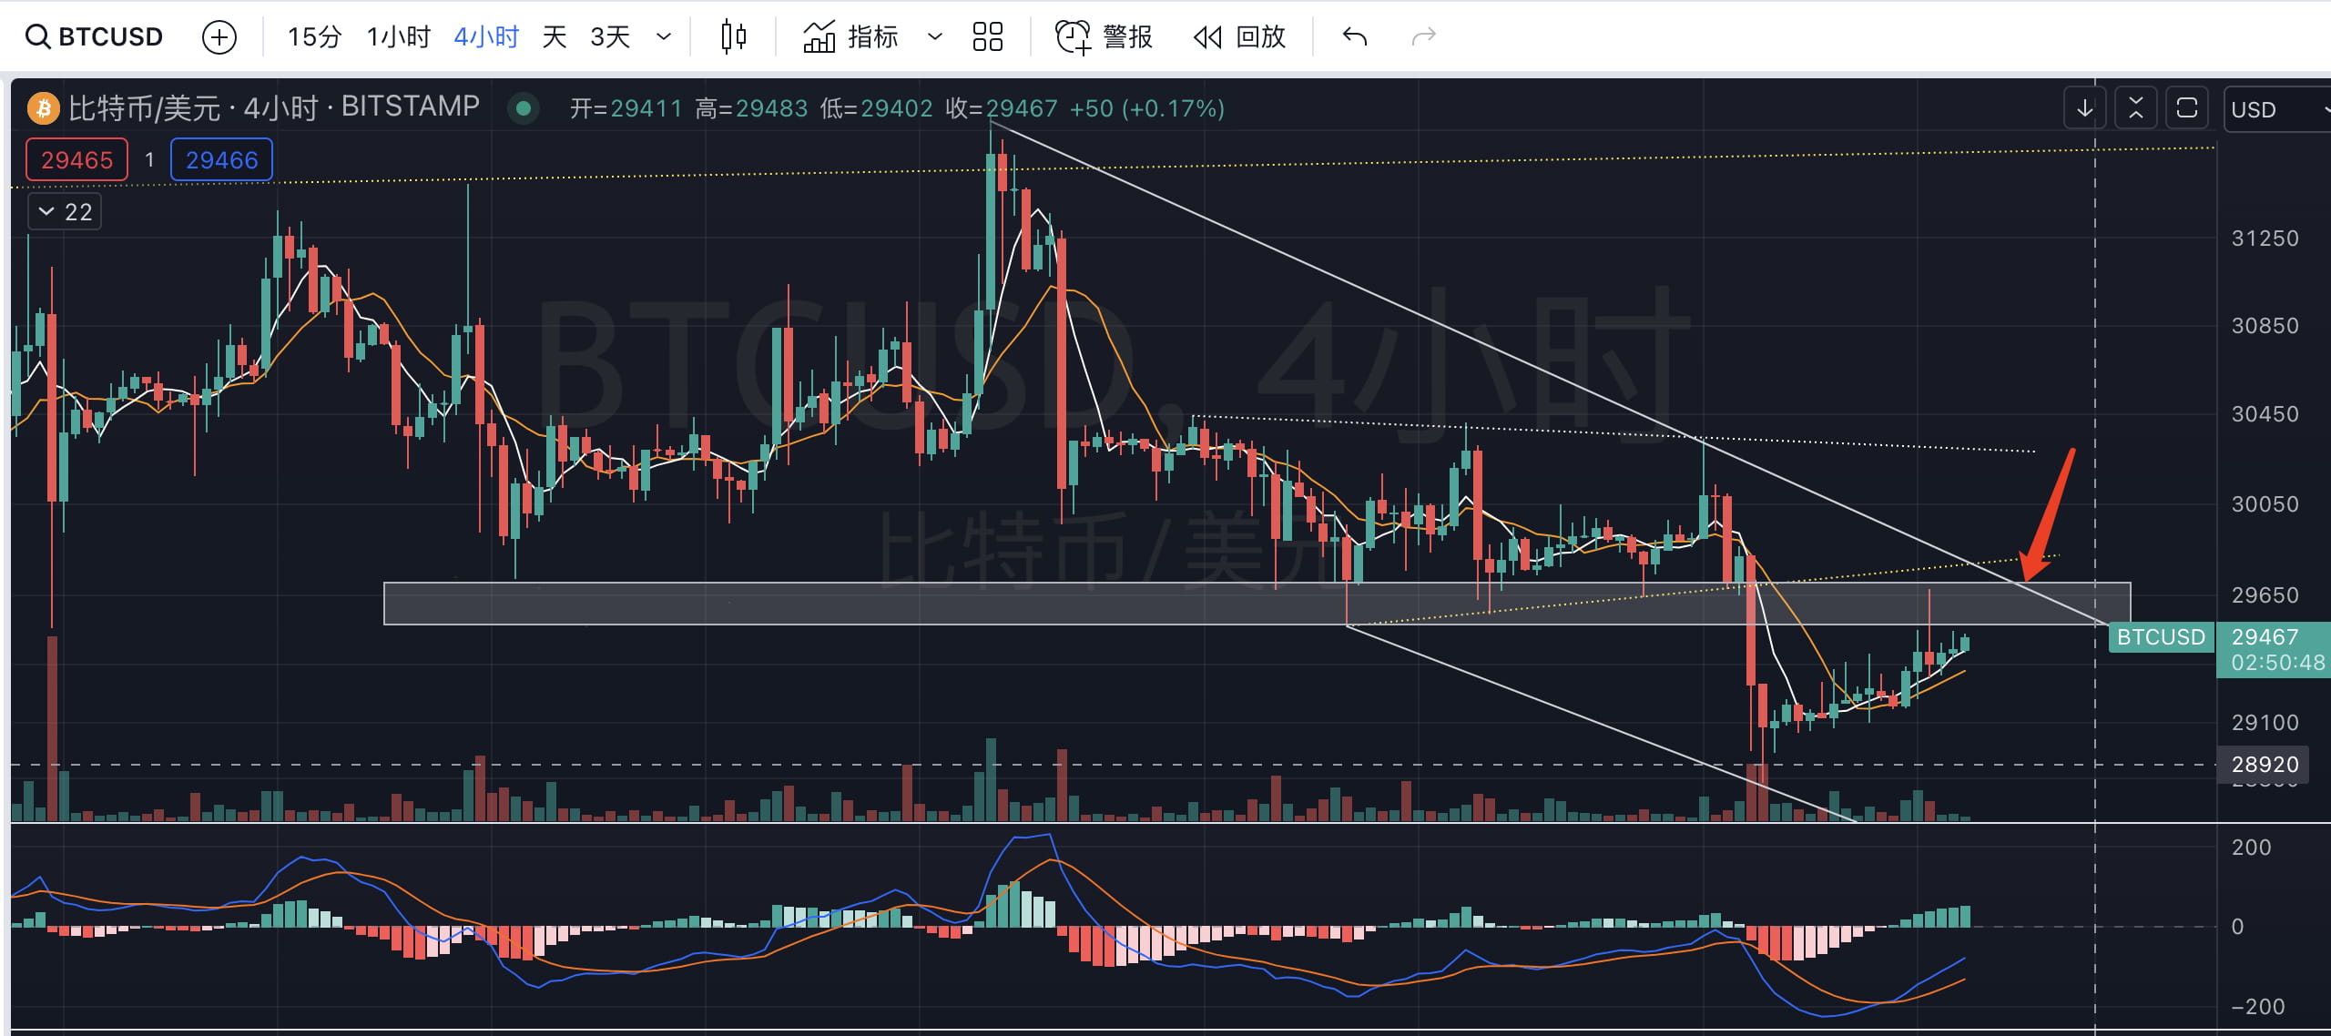Open the BTCUSD symbol search
Viewport: 2331px width, 1036px height.
click(x=95, y=36)
